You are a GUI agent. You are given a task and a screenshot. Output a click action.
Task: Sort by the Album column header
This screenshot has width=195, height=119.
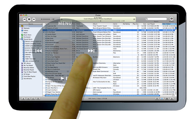pos(103,24)
